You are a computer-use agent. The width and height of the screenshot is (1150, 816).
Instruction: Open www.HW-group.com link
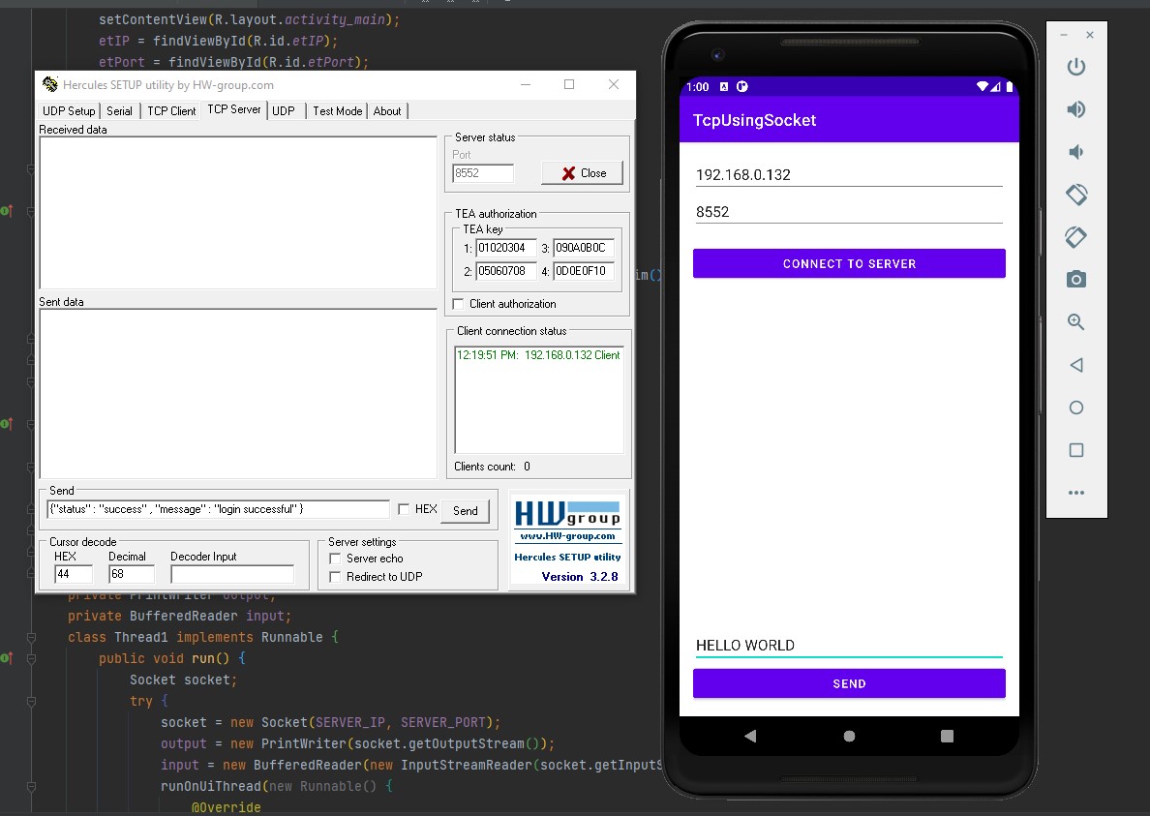(x=567, y=536)
